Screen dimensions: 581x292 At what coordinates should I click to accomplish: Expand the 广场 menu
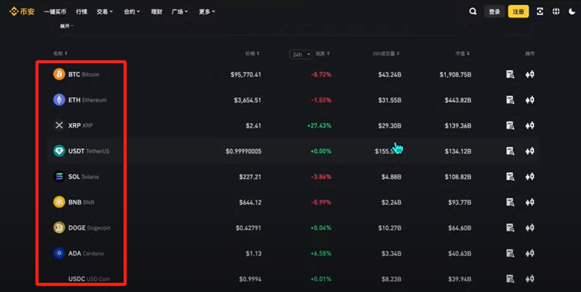click(x=180, y=12)
